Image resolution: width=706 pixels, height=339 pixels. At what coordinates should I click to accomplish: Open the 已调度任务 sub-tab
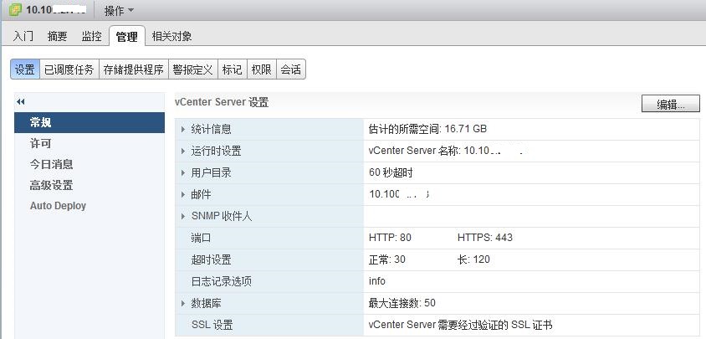point(69,69)
